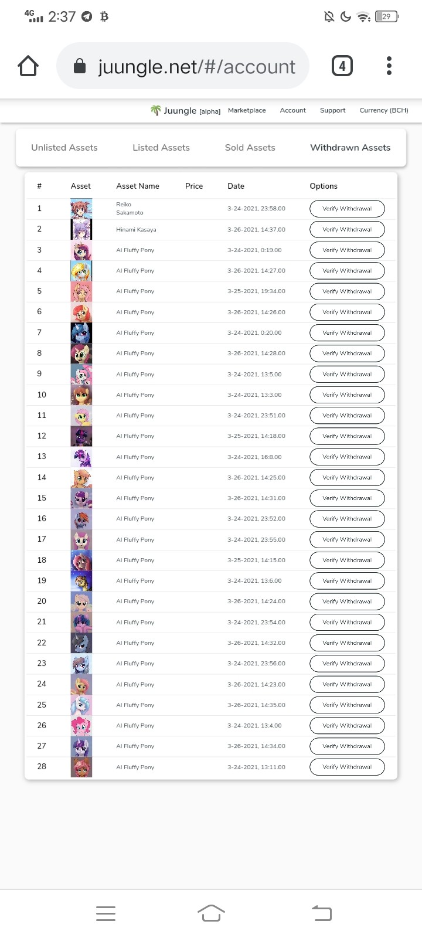Tap the Android recent apps menu icon

coord(105,913)
